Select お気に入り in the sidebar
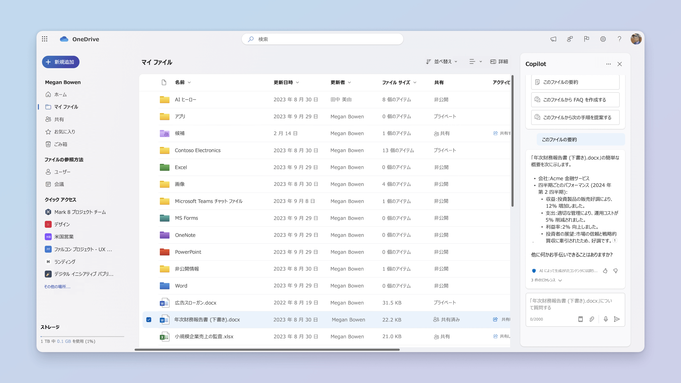Viewport: 681px width, 383px height. click(x=64, y=131)
